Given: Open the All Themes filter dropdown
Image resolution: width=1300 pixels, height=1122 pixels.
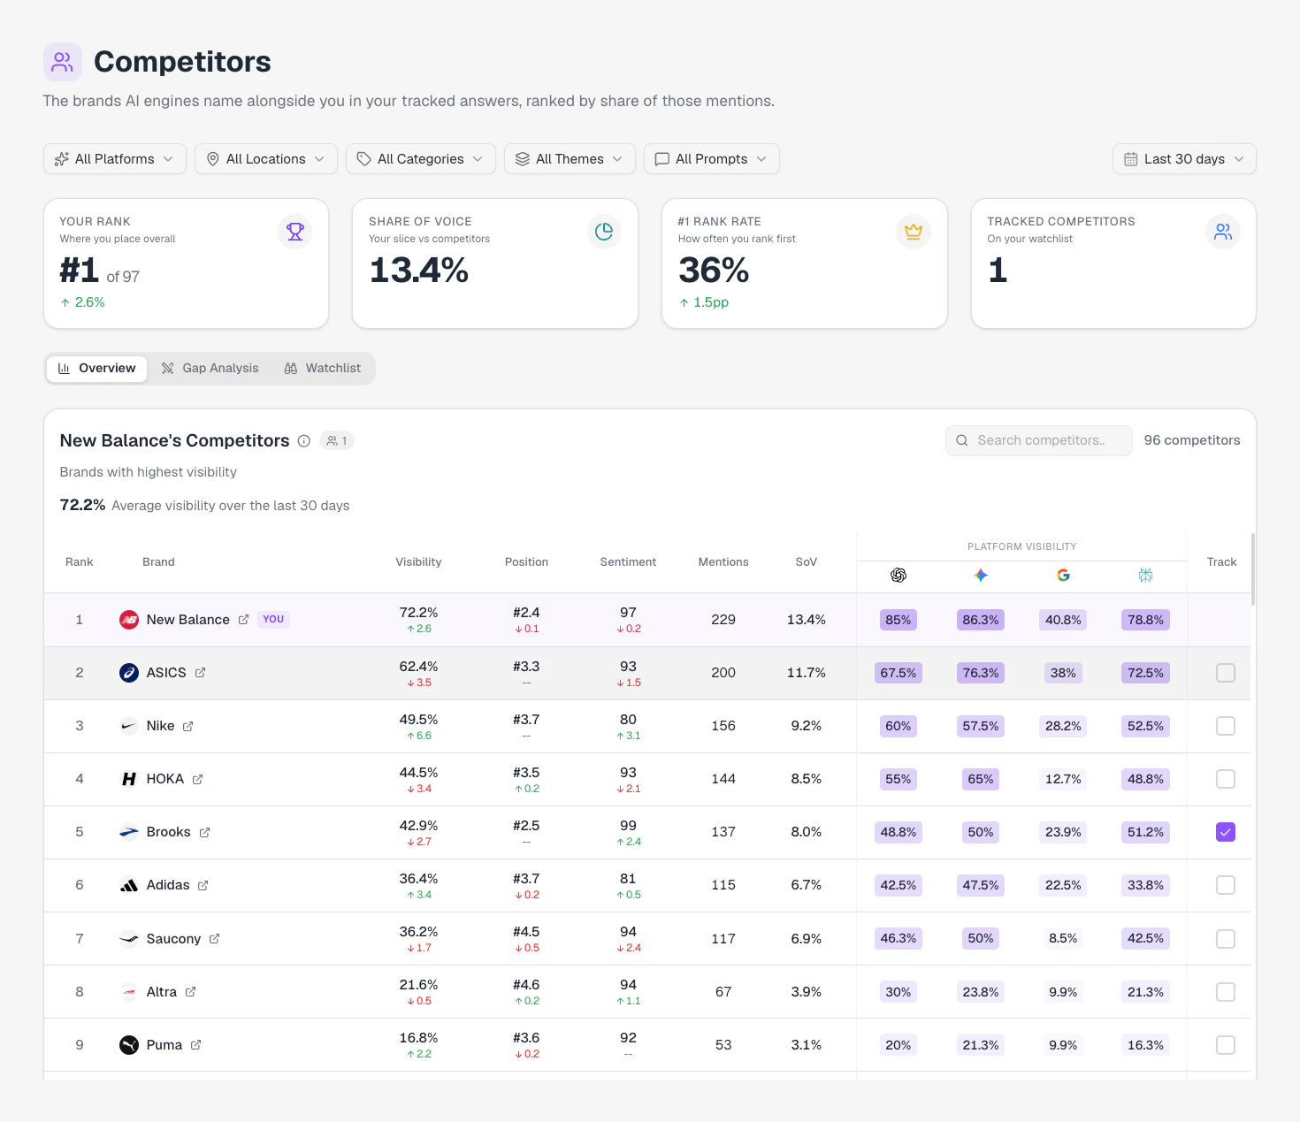Looking at the screenshot, I should pos(570,159).
